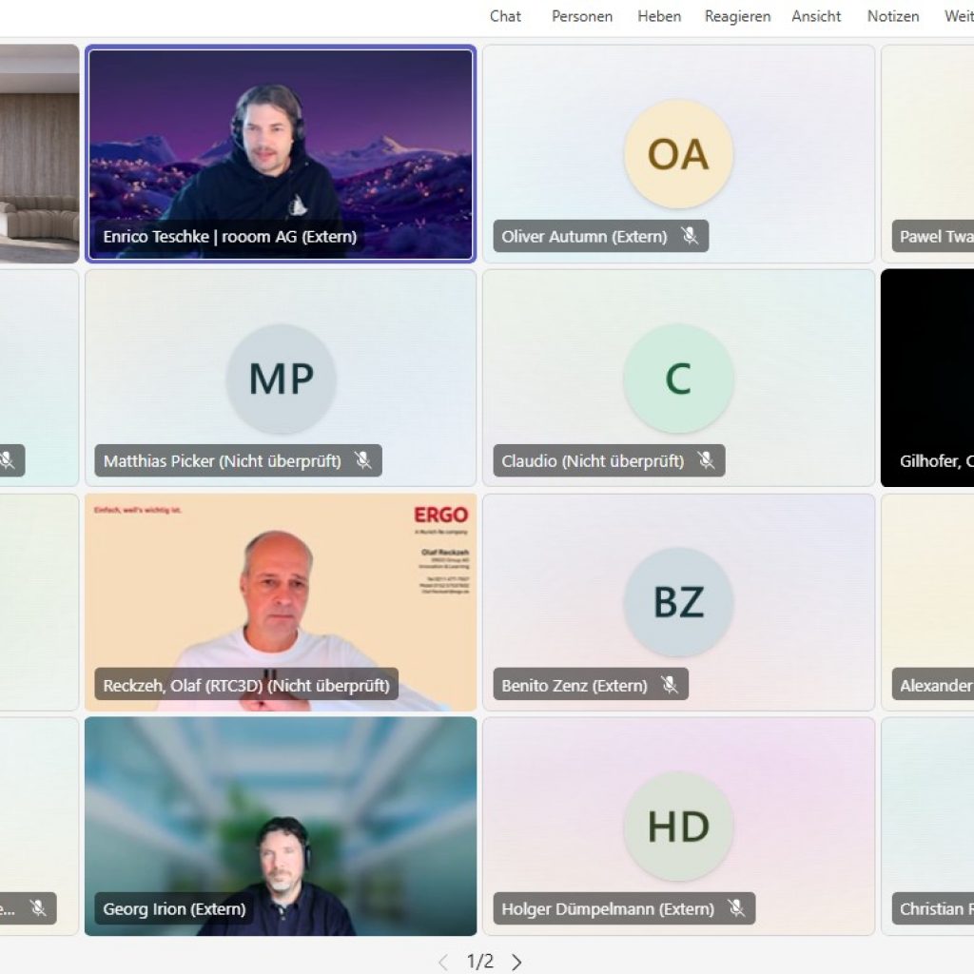The image size is (974, 974).
Task: Open the Notizen meeting notes
Action: [x=893, y=16]
